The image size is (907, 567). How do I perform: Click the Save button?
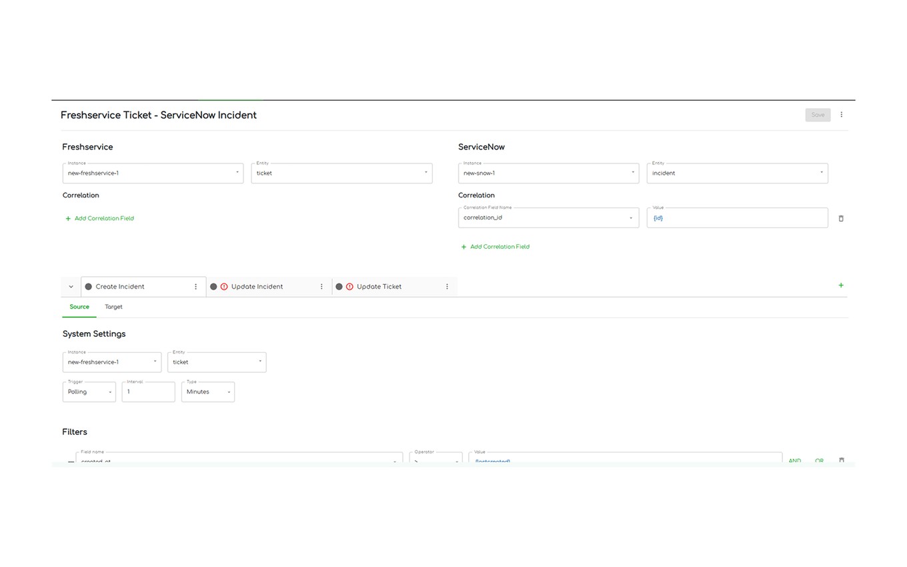point(817,115)
